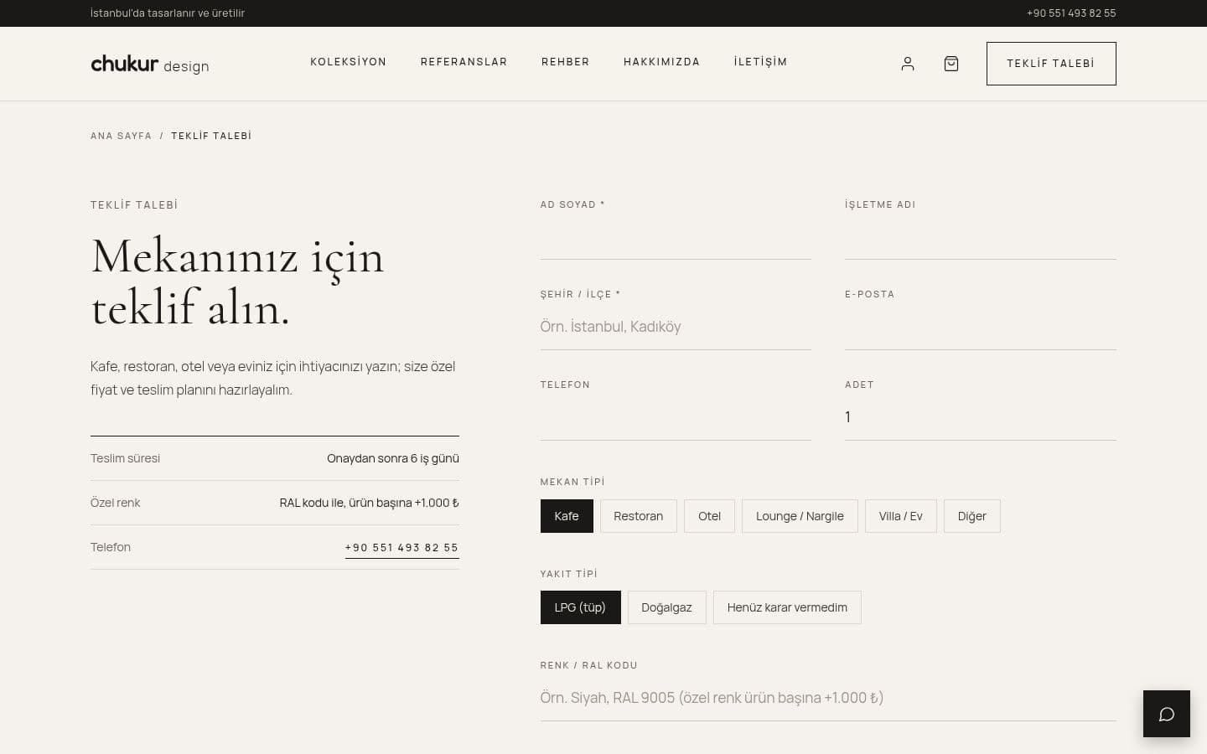The width and height of the screenshot is (1207, 754).
Task: Select Restoran as venue type
Action: (638, 516)
